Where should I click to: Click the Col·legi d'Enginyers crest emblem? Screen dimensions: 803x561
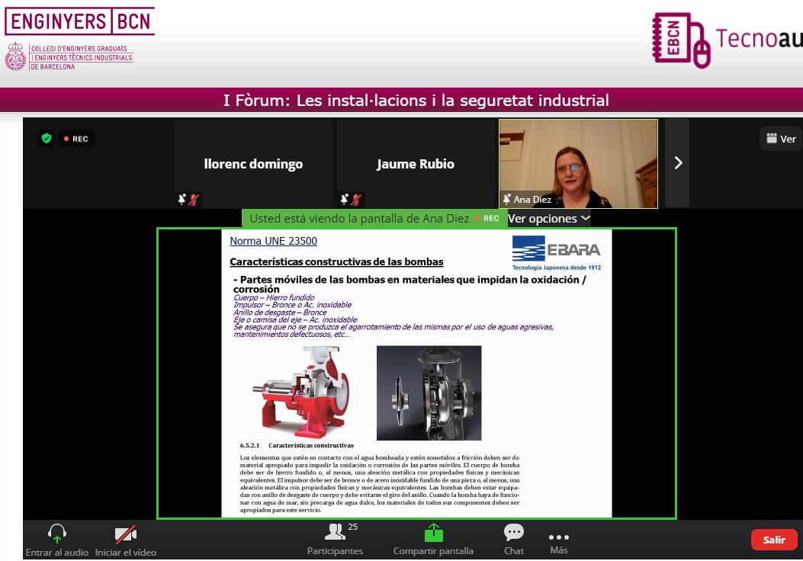[x=15, y=57]
